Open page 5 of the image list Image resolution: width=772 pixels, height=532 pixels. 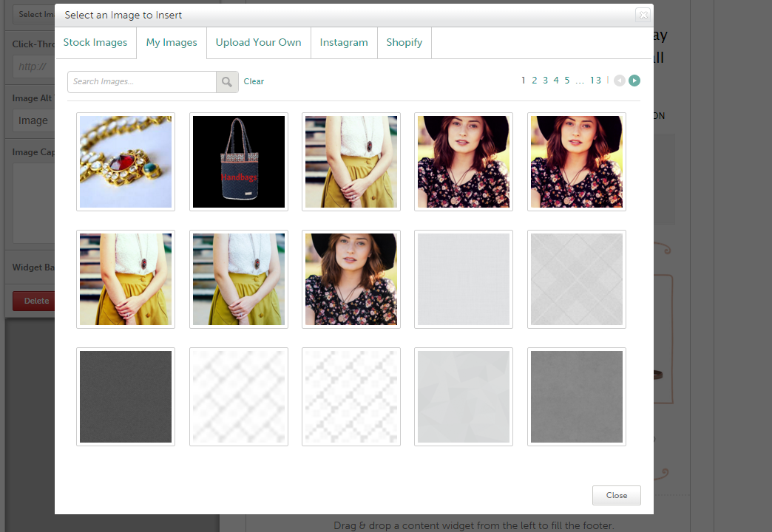point(567,81)
